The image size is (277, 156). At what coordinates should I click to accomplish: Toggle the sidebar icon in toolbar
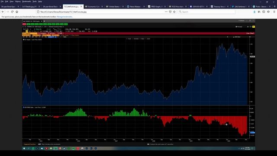tap(264, 12)
